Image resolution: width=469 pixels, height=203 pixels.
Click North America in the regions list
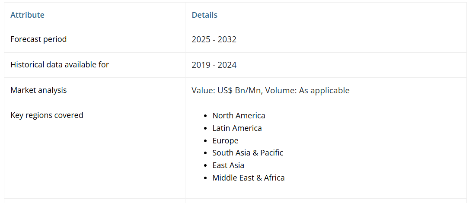coord(239,116)
